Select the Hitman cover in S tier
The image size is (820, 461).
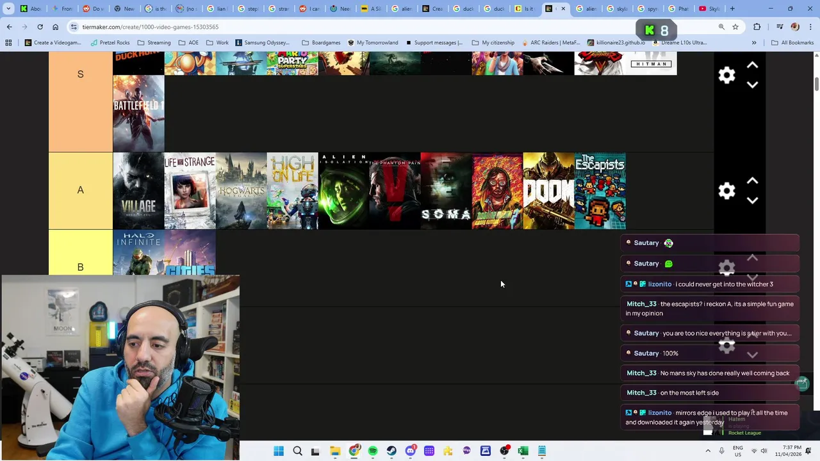coord(651,63)
